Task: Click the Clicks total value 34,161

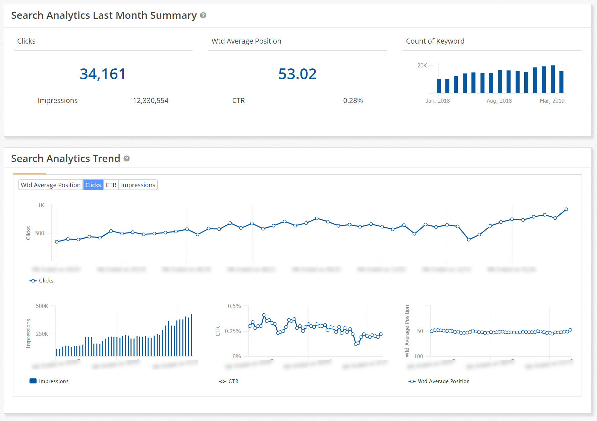Action: pyautogui.click(x=103, y=74)
